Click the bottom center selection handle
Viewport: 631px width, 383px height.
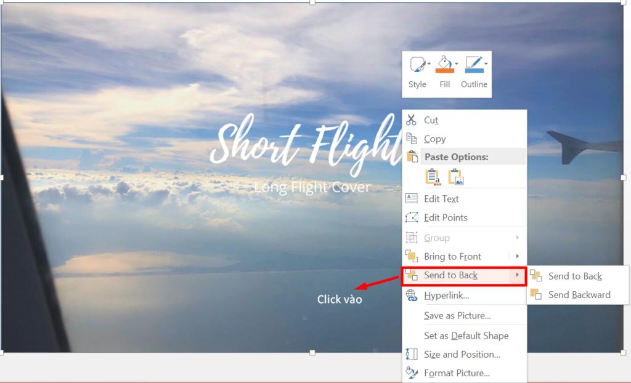(314, 351)
